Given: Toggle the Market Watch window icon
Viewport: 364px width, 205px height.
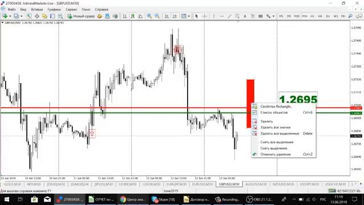Looking at the screenshot, I should pyautogui.click(x=29, y=16).
